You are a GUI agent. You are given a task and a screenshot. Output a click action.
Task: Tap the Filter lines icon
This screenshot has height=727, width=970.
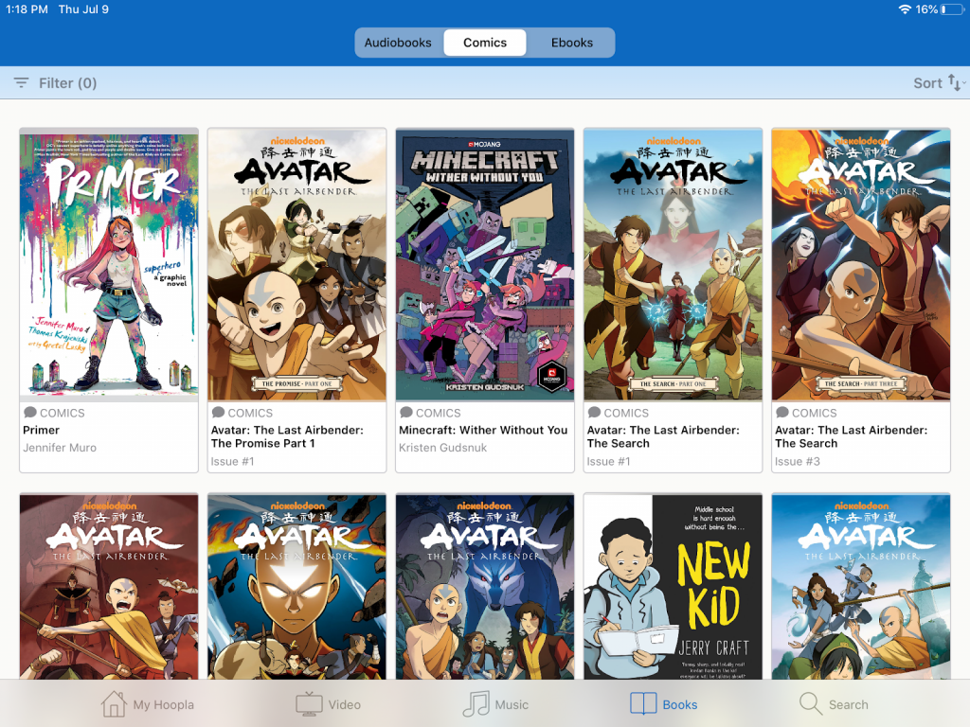[x=21, y=83]
